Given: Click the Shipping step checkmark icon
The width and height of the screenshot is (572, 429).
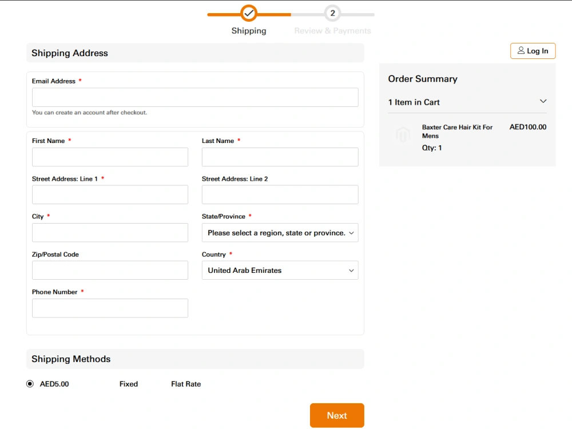Looking at the screenshot, I should 249,14.
